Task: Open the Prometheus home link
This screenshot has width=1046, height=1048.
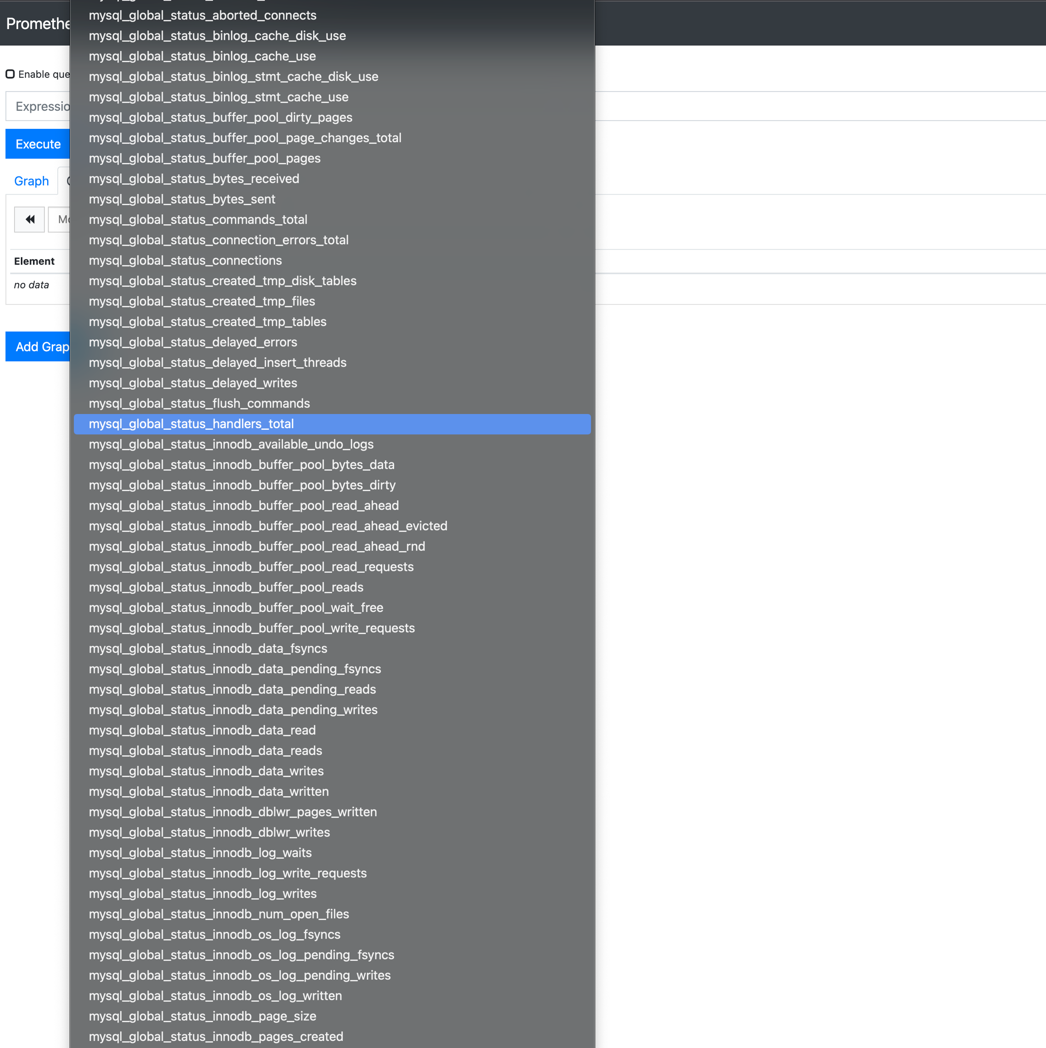Action: point(36,23)
